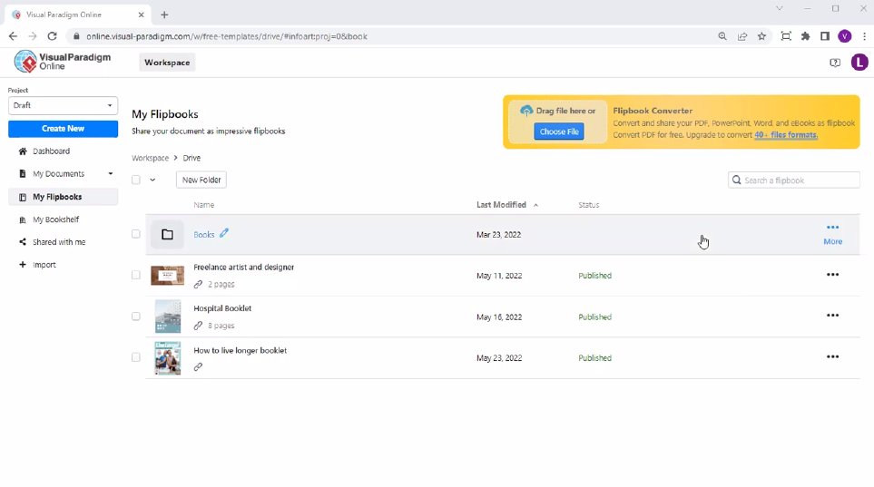Check the box for Hospital Booklet
The width and height of the screenshot is (874, 487).
136,317
